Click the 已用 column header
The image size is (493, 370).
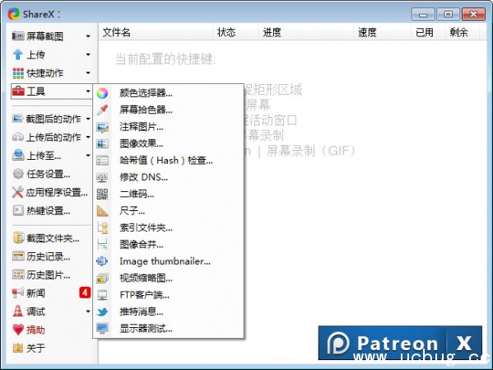click(428, 32)
